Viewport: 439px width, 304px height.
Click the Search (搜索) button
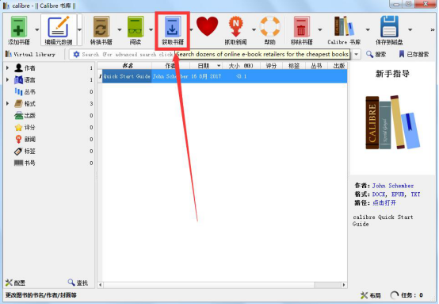click(376, 54)
